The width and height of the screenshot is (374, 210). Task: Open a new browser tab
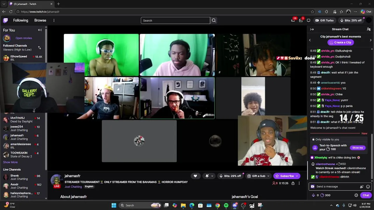[x=58, y=4]
